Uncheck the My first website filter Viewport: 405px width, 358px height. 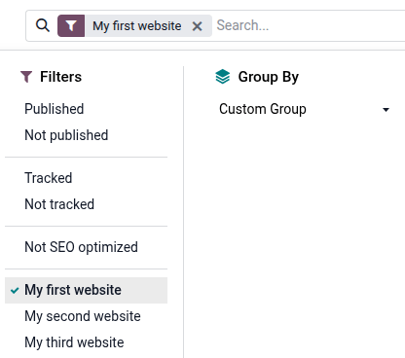pos(86,290)
